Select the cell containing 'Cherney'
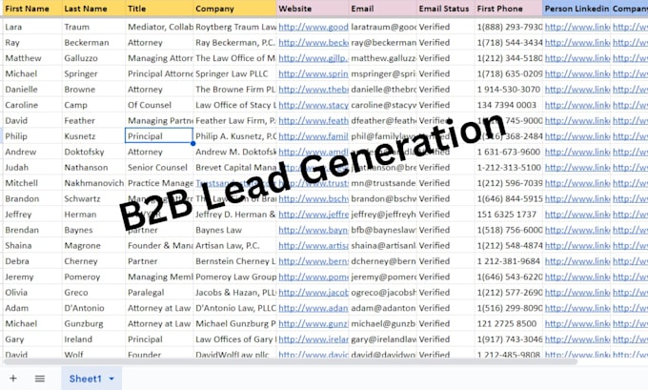This screenshot has height=390, width=648. click(x=93, y=261)
